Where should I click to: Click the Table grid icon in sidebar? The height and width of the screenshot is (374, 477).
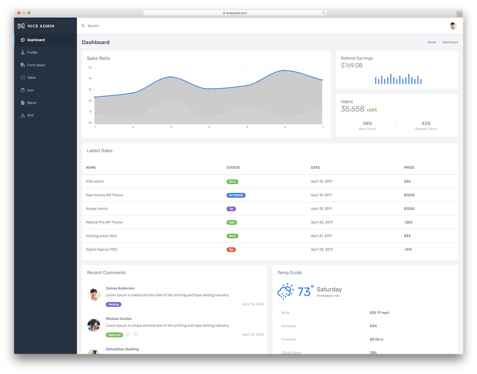pyautogui.click(x=23, y=78)
